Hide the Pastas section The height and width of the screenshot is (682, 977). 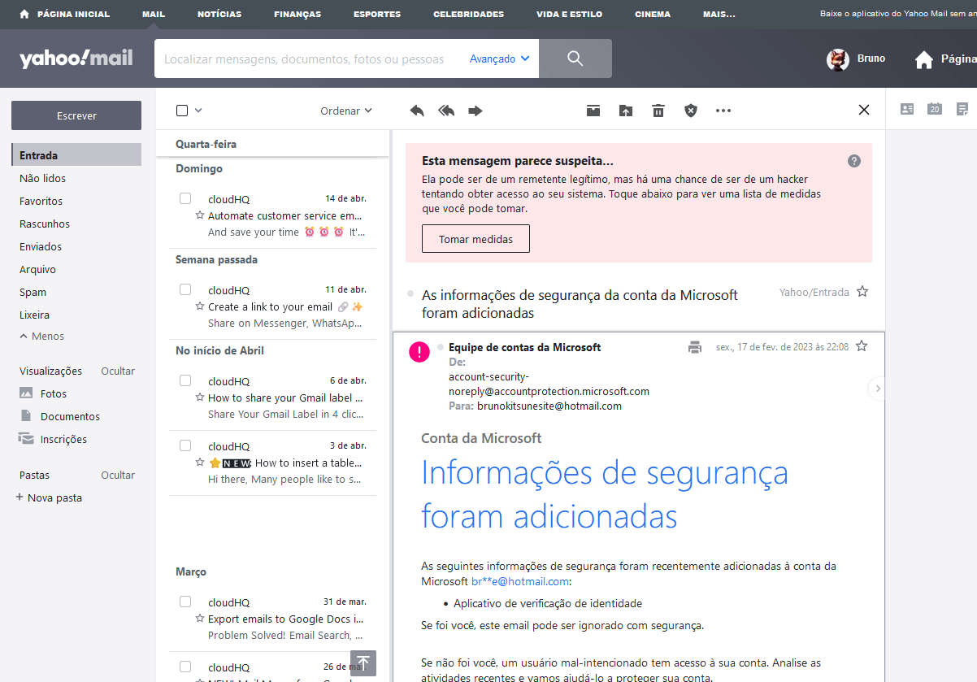pyautogui.click(x=118, y=475)
